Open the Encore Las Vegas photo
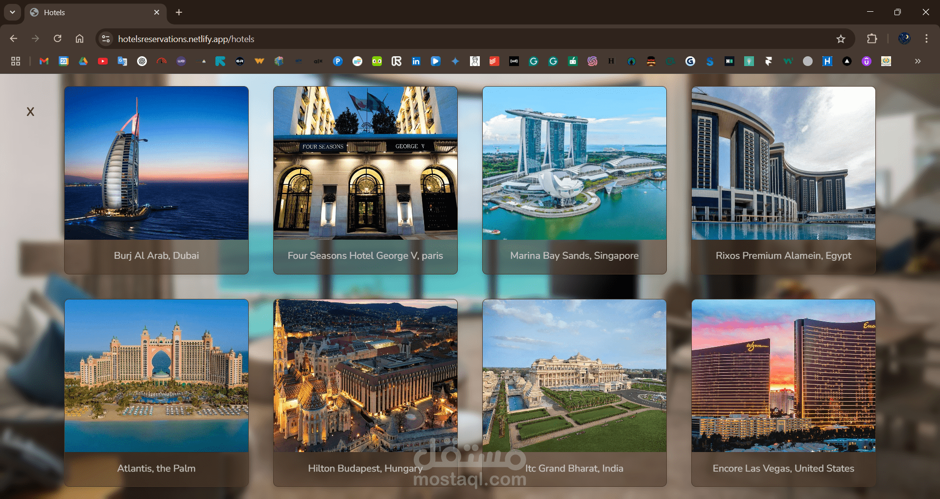Viewport: 940px width, 499px height. (x=783, y=376)
